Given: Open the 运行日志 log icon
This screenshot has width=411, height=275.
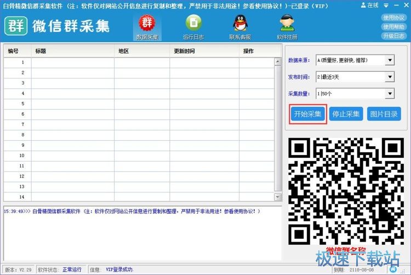Looking at the screenshot, I should (x=193, y=27).
